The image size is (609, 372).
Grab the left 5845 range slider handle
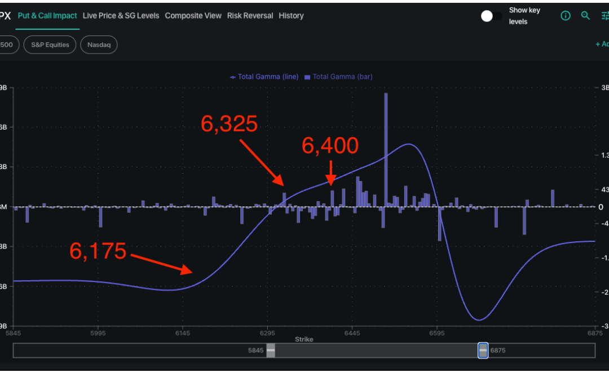(x=271, y=350)
